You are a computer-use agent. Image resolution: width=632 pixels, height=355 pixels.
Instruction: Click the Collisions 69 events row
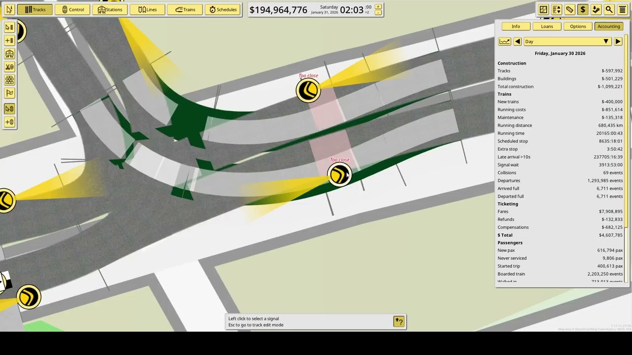(560, 173)
